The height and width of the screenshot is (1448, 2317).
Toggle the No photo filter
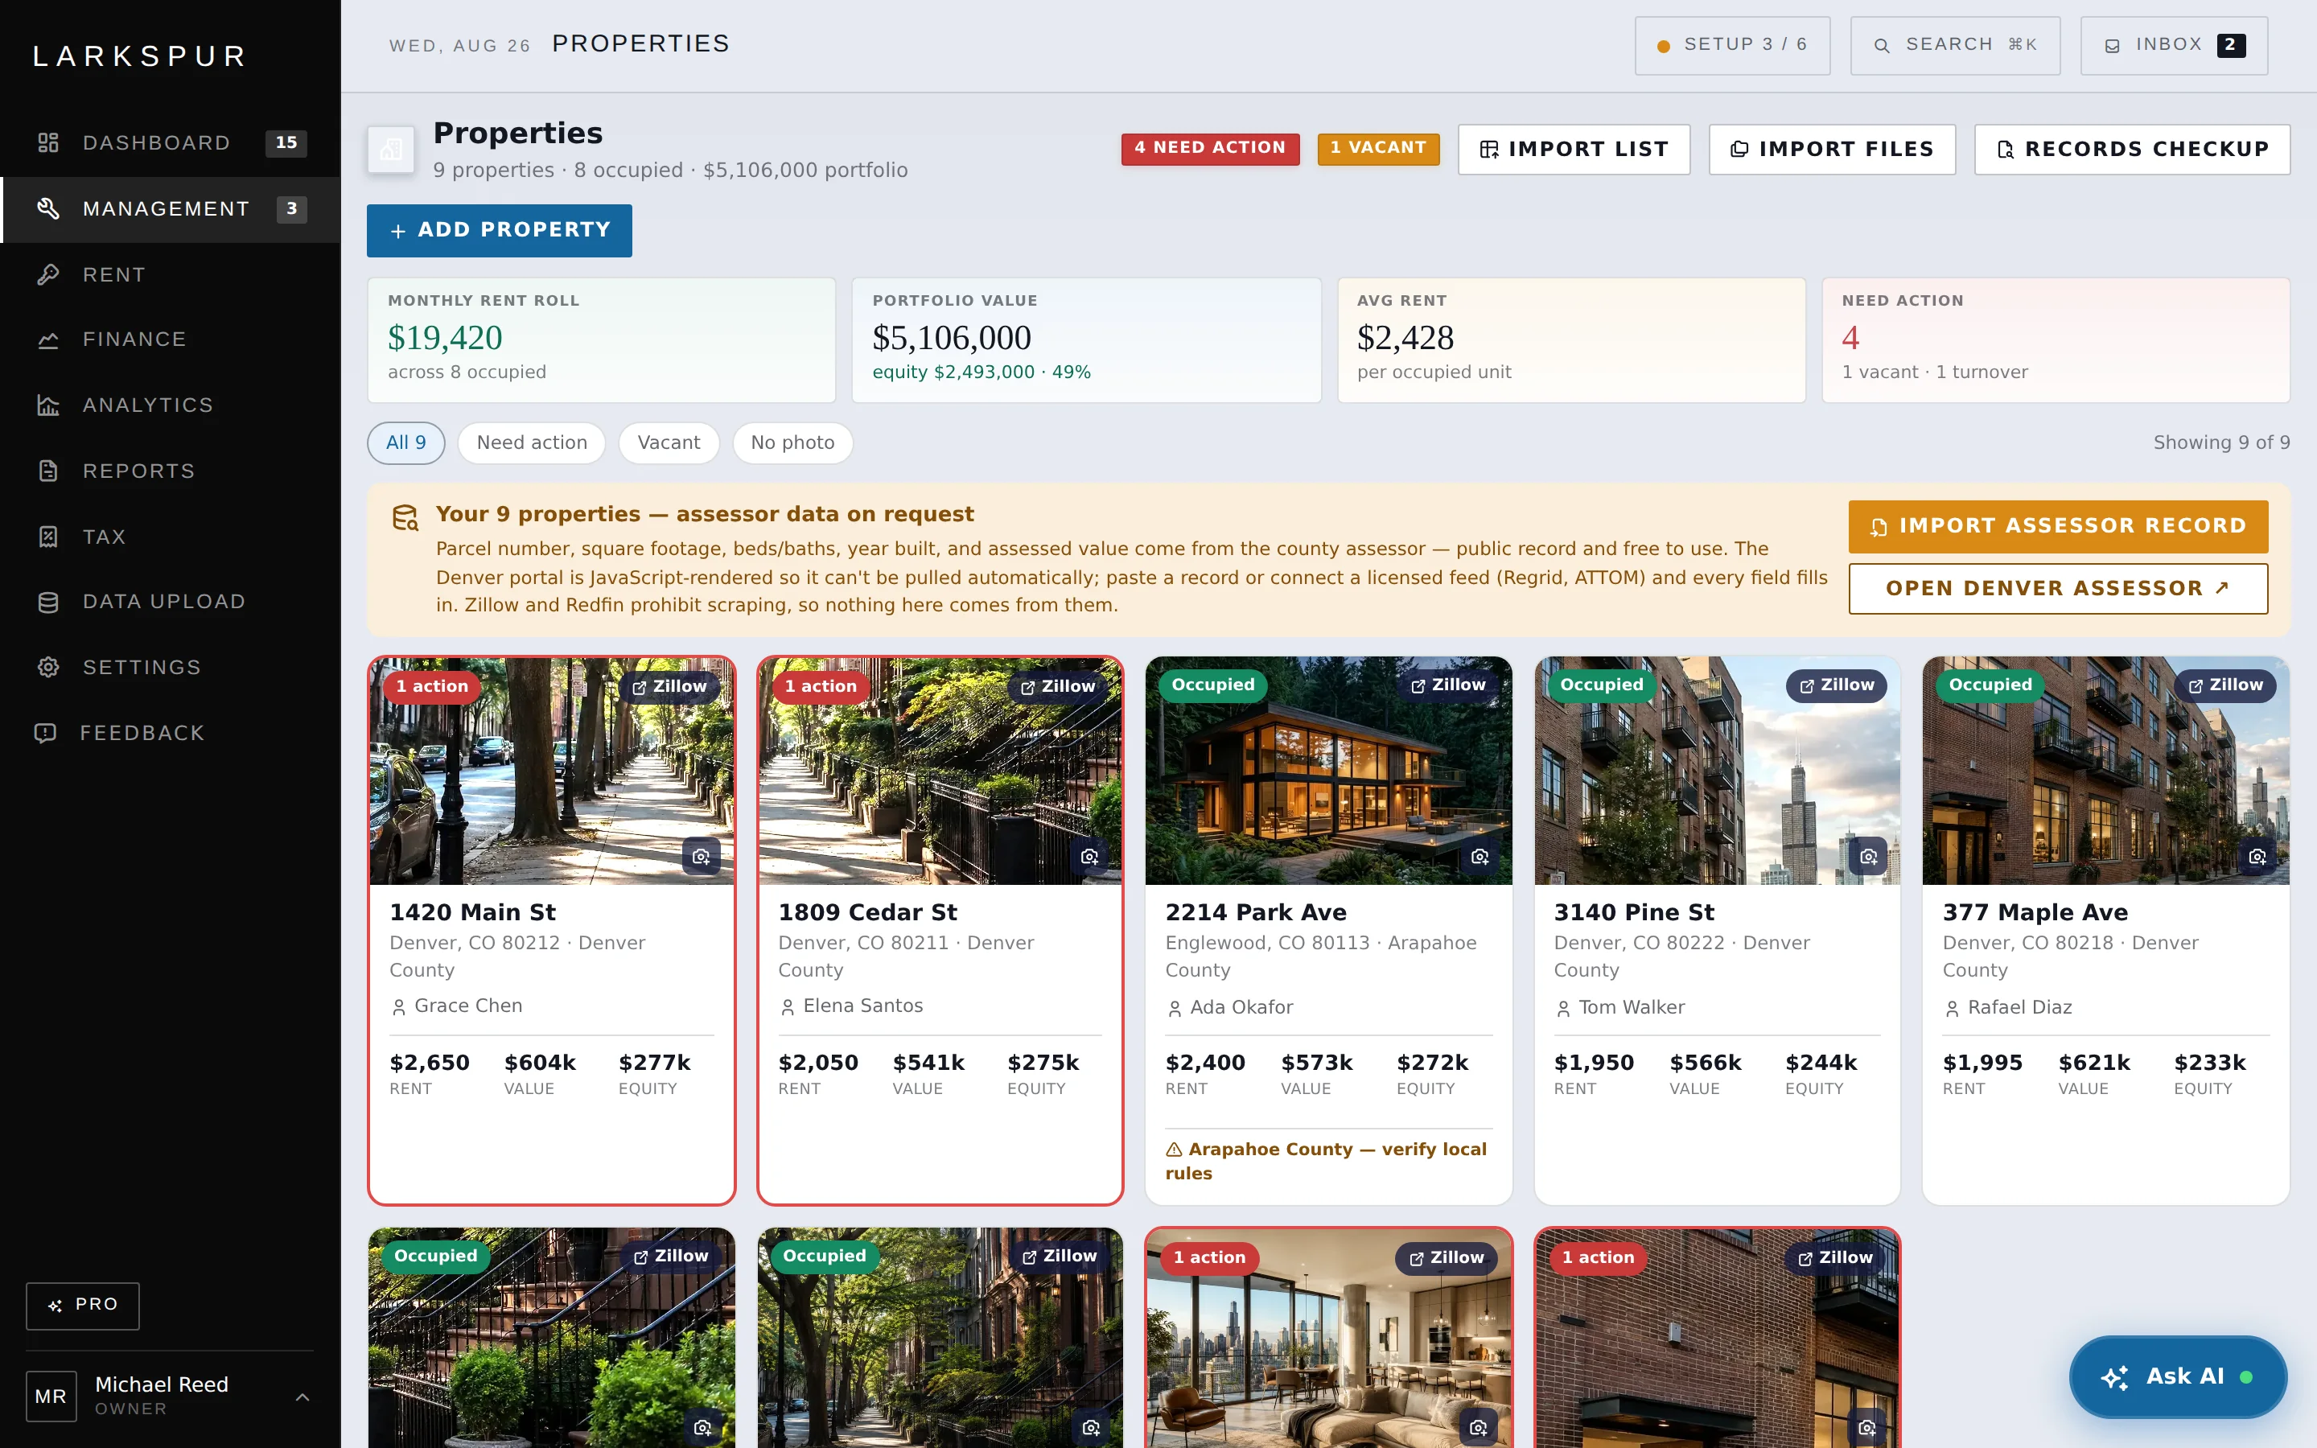[x=792, y=443]
